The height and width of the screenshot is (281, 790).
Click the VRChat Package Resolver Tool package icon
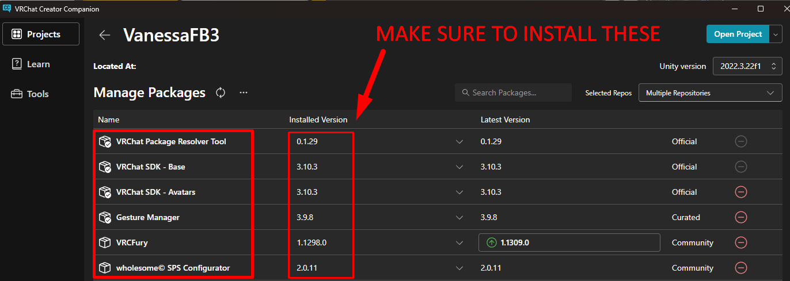pos(105,142)
